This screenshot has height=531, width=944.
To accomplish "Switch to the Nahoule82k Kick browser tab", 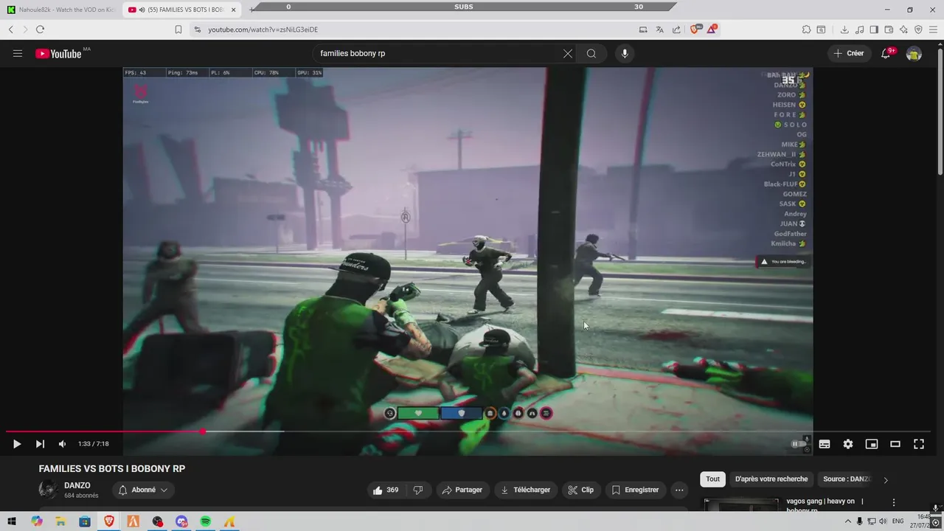I will (60, 10).
